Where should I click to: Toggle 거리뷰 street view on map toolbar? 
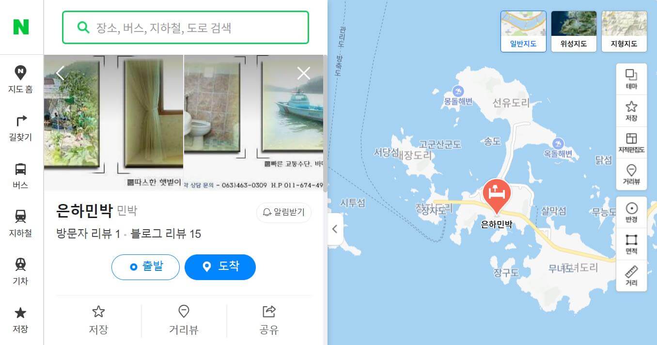[x=631, y=175]
